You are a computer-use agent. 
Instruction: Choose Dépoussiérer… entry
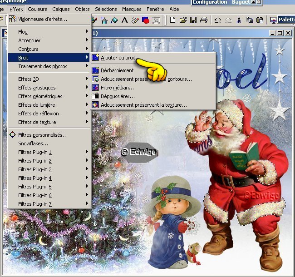pos(153,96)
